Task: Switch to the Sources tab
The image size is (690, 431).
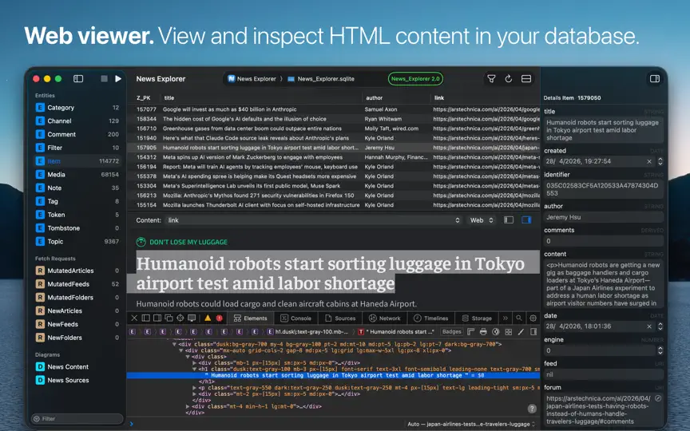Action: (340, 318)
